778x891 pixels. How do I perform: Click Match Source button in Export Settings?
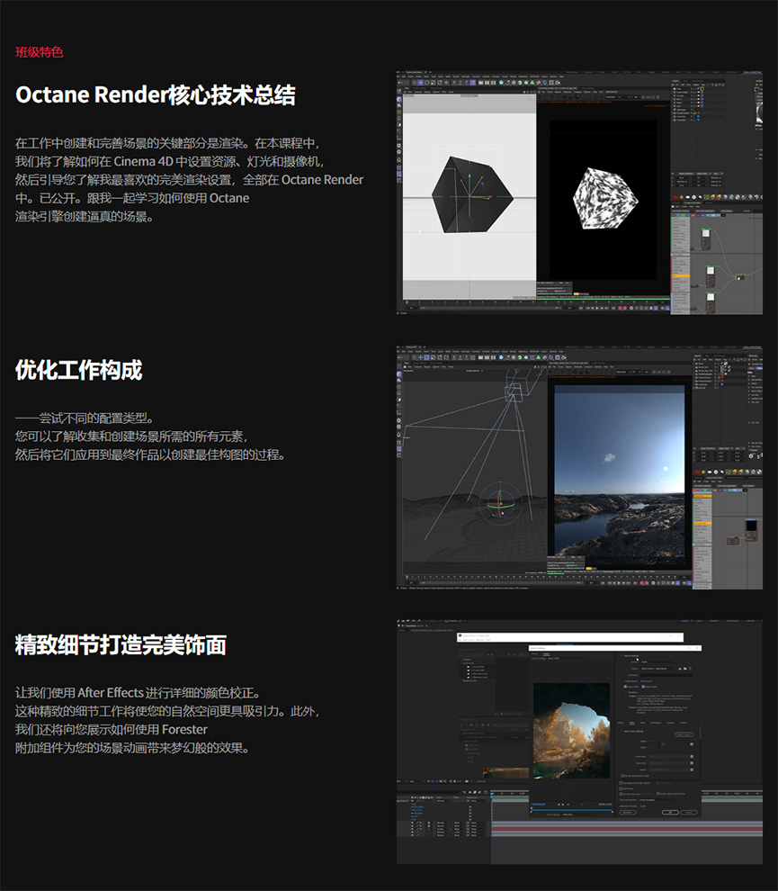pos(684,734)
